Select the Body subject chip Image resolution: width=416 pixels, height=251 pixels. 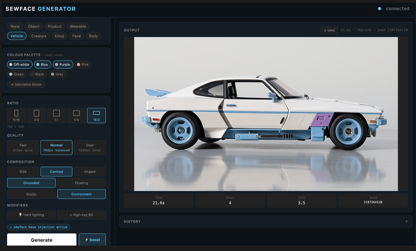[93, 36]
